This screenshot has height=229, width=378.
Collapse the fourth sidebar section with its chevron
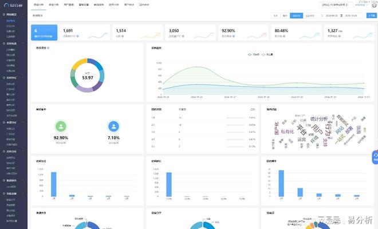tap(23, 123)
